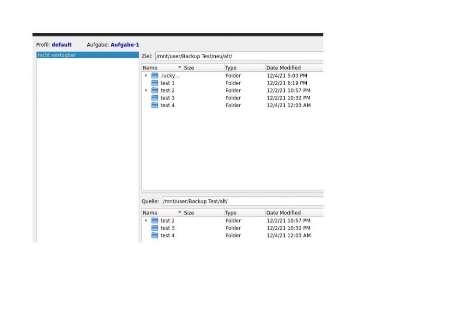
Task: Select the test 4 folder icon in Ziel
Action: 155,105
